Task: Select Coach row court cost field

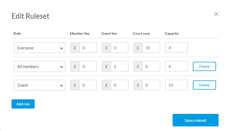Action: click(x=151, y=85)
